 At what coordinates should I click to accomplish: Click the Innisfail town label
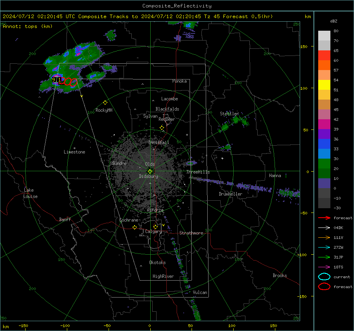159,142
